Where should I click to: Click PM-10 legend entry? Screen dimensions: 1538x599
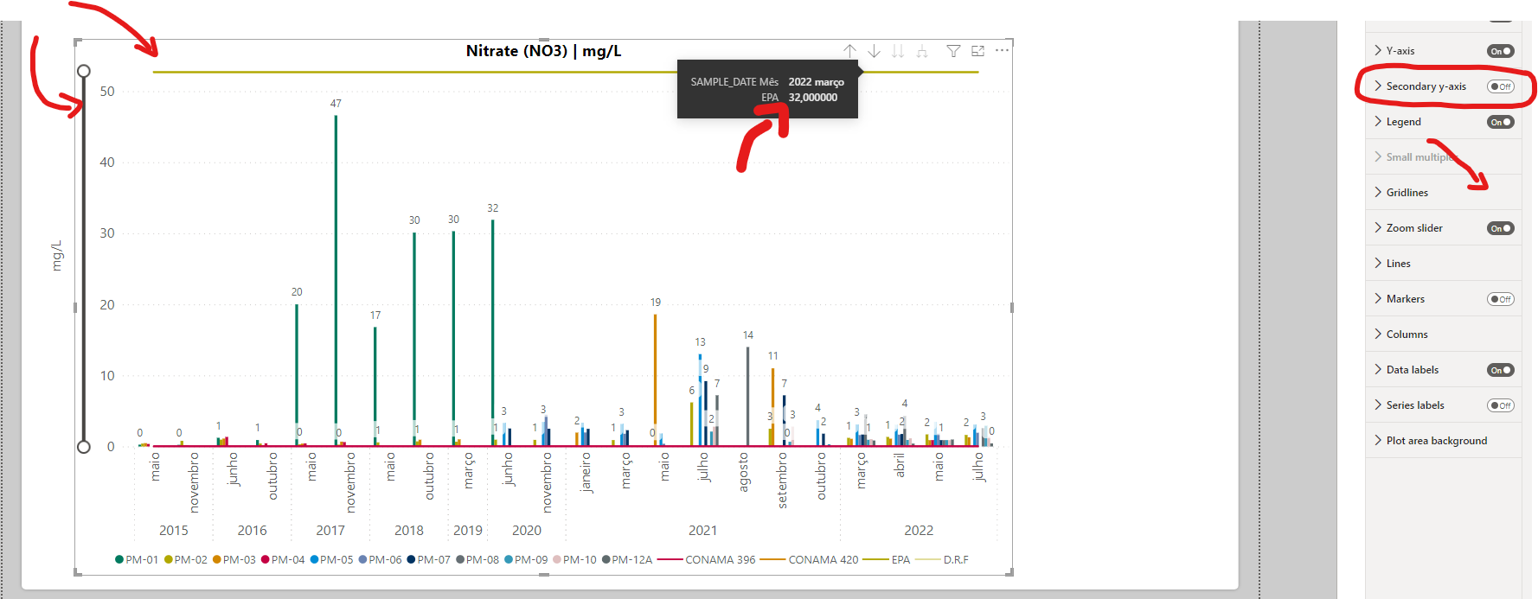pyautogui.click(x=575, y=560)
